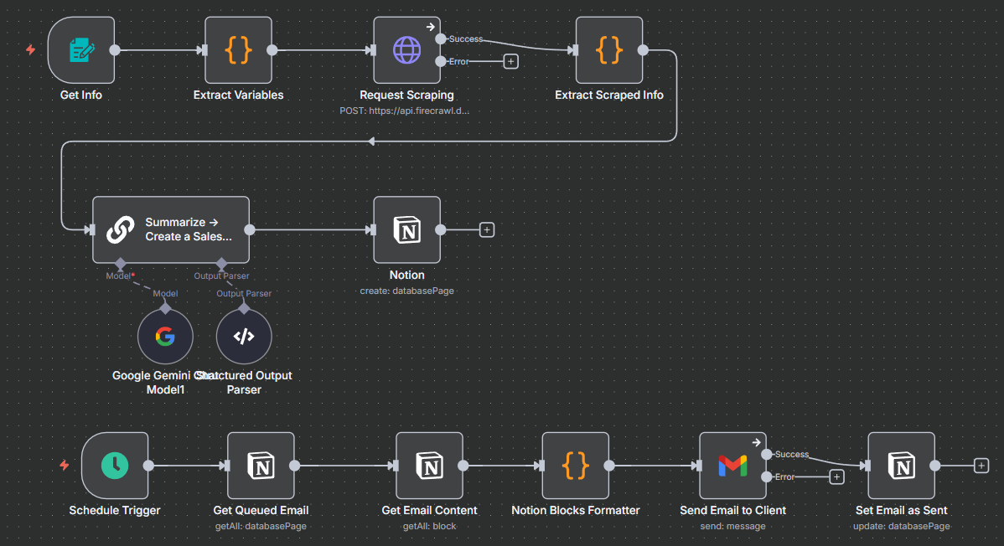
Task: Open the Summarize Create a Sales chain node
Action: [x=171, y=229]
